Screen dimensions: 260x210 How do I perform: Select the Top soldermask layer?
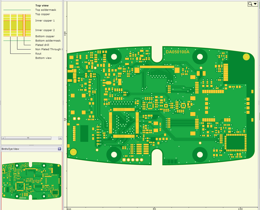(x=45, y=10)
